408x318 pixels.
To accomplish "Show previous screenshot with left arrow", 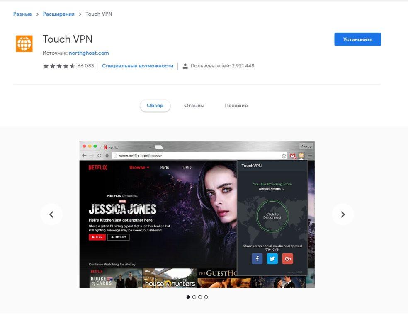I will coord(51,214).
